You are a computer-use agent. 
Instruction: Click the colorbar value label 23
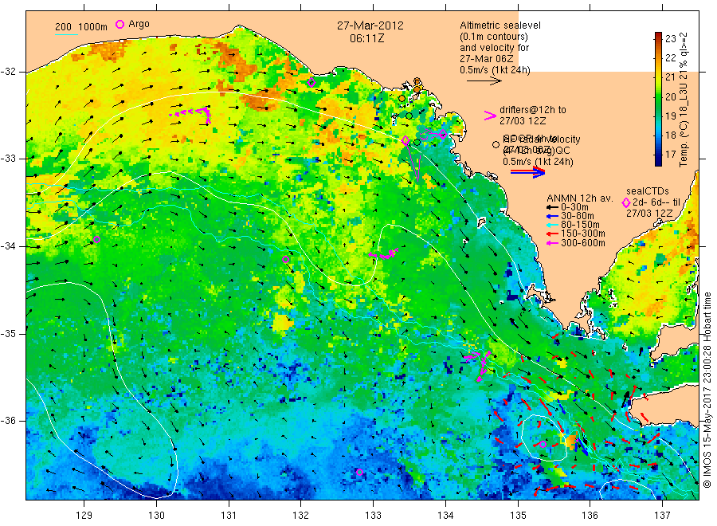pyautogui.click(x=670, y=38)
